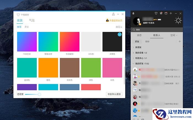
Task: Open the sun weather icon
Action: tap(178, 21)
